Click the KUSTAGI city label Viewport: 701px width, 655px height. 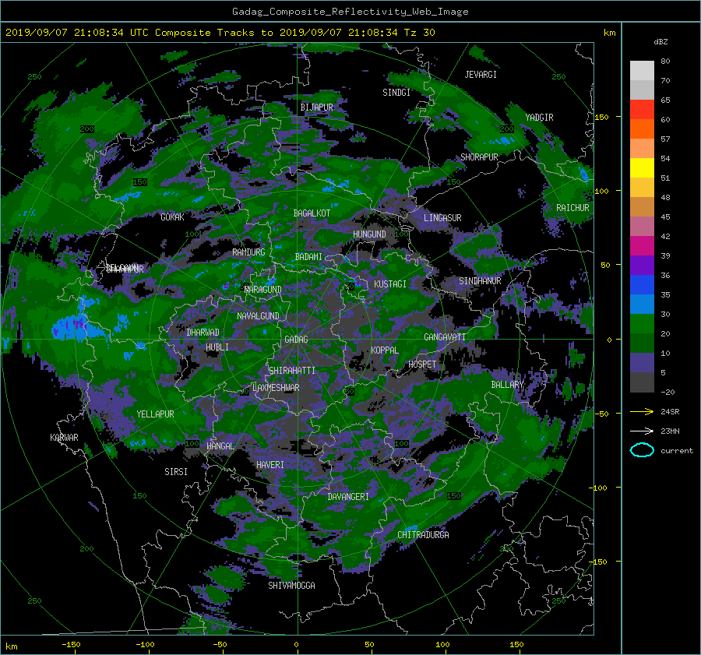coord(390,284)
